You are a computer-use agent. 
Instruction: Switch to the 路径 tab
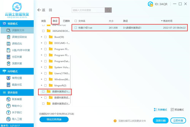[55, 21]
